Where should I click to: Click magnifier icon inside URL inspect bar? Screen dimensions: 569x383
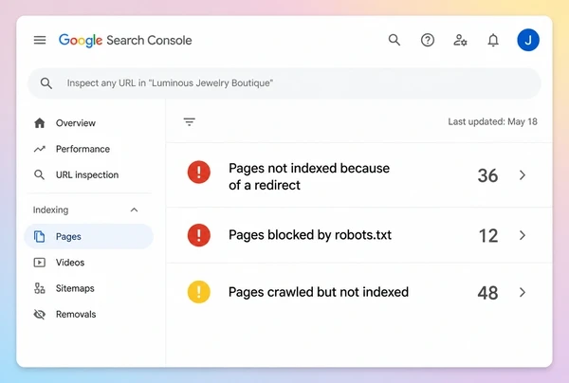click(x=46, y=83)
